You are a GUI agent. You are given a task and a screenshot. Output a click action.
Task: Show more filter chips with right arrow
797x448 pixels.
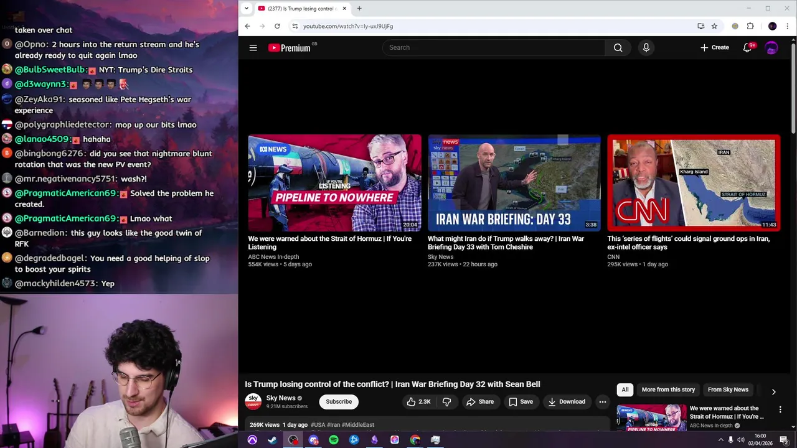773,392
